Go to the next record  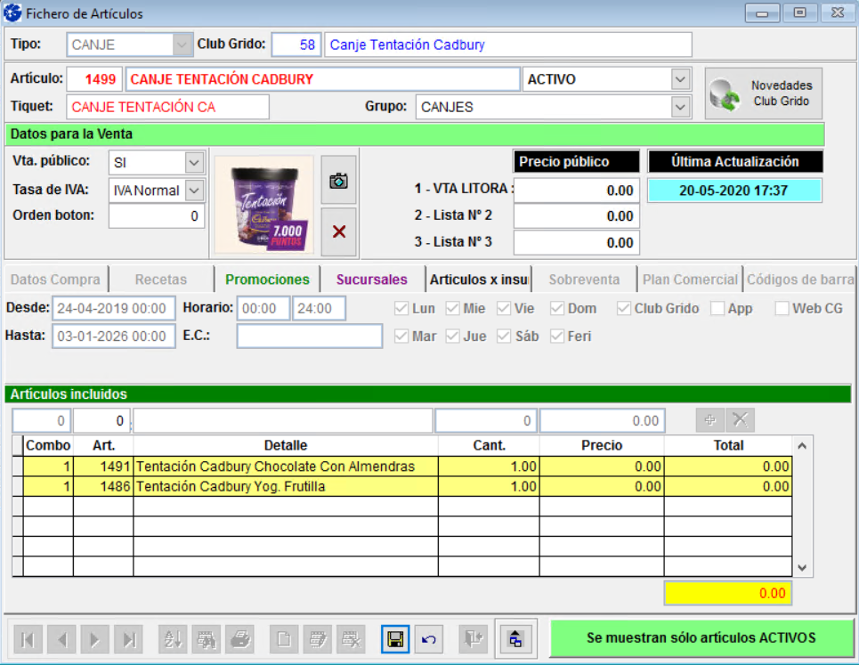(94, 639)
